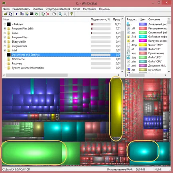173x173 pixels.
Task: Click the red X delete icon
Action: pyautogui.click(x=48, y=14)
